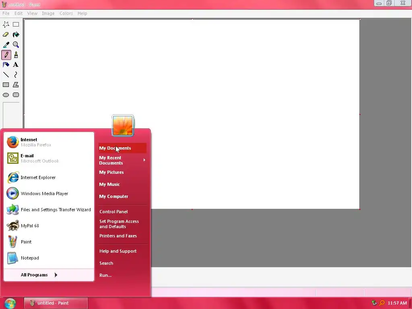The height and width of the screenshot is (309, 412).
Task: Open the Help menu in Paint
Action: pyautogui.click(x=82, y=13)
